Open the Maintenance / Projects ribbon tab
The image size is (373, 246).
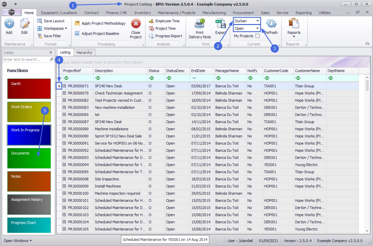tap(176, 13)
